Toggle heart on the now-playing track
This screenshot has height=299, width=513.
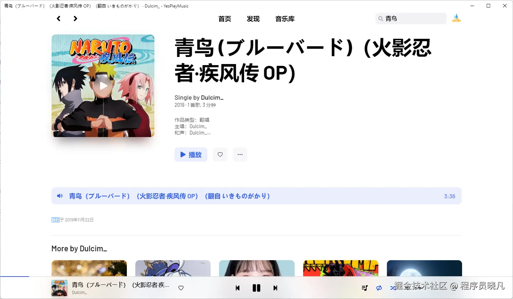tap(181, 288)
